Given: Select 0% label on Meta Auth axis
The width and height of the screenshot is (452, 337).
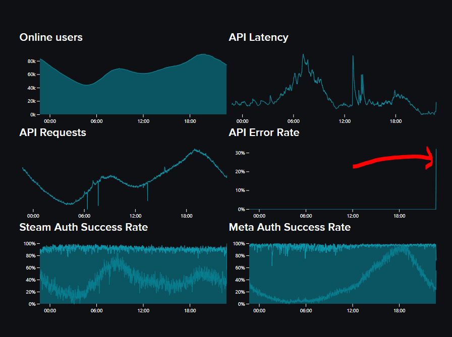Looking at the screenshot, I should (x=241, y=304).
